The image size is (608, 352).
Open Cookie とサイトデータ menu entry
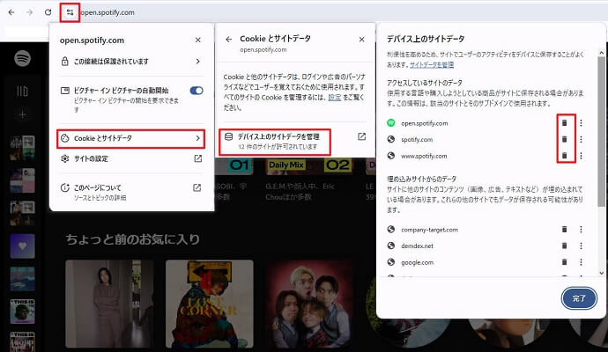coord(130,139)
